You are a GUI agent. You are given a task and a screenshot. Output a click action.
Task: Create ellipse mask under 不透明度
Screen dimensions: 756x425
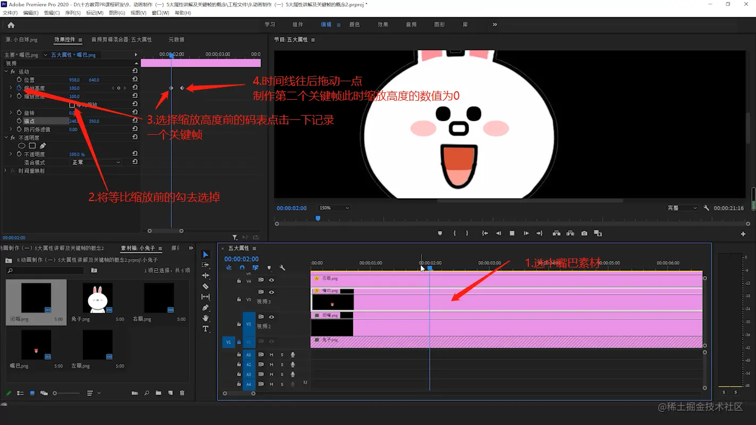[22, 145]
